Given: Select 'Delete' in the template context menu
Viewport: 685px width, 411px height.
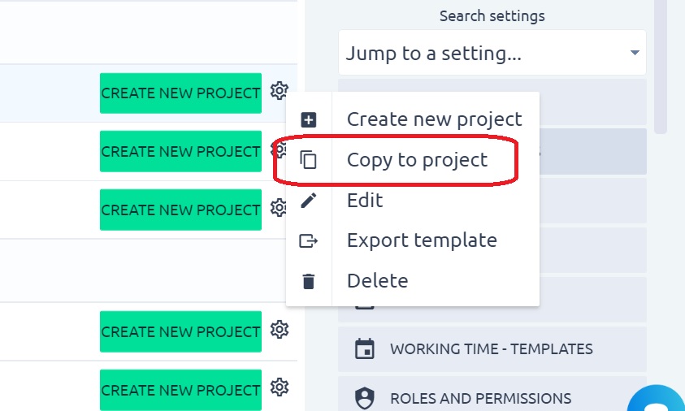Looking at the screenshot, I should (x=377, y=282).
